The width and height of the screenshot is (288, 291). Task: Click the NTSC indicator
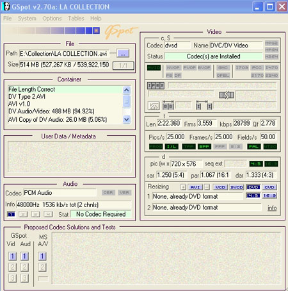pyautogui.click(x=270, y=147)
